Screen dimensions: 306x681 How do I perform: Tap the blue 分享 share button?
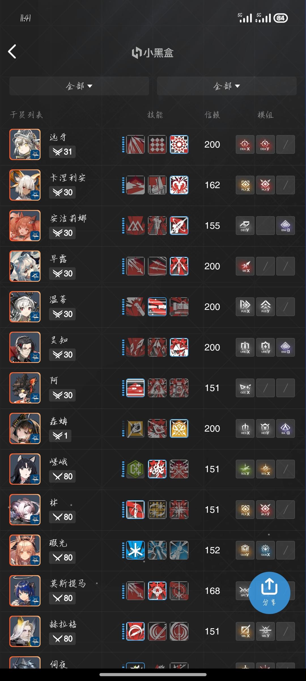point(269,593)
